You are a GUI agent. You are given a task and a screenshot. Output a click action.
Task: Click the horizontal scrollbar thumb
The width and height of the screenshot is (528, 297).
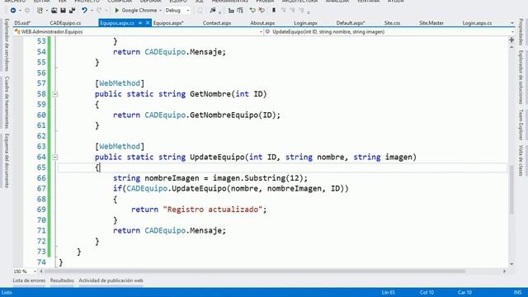[255, 271]
